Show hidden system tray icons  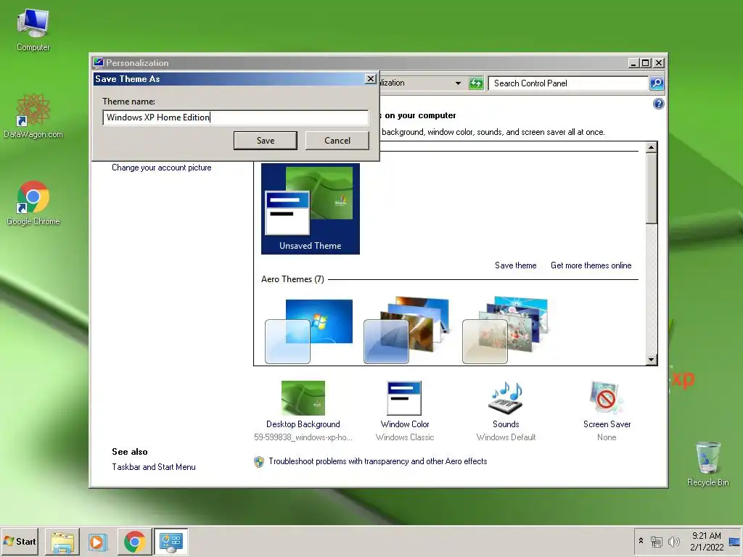click(x=641, y=541)
